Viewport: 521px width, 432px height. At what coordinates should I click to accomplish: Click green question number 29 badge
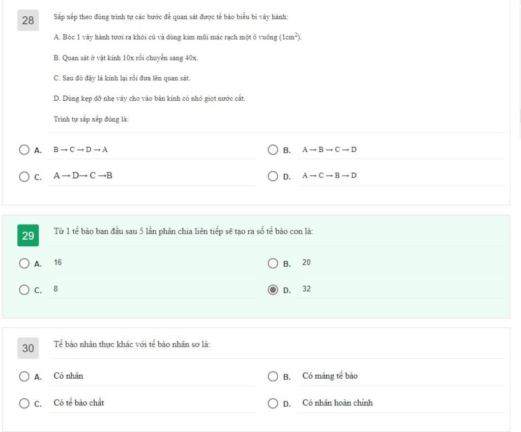[x=28, y=236]
